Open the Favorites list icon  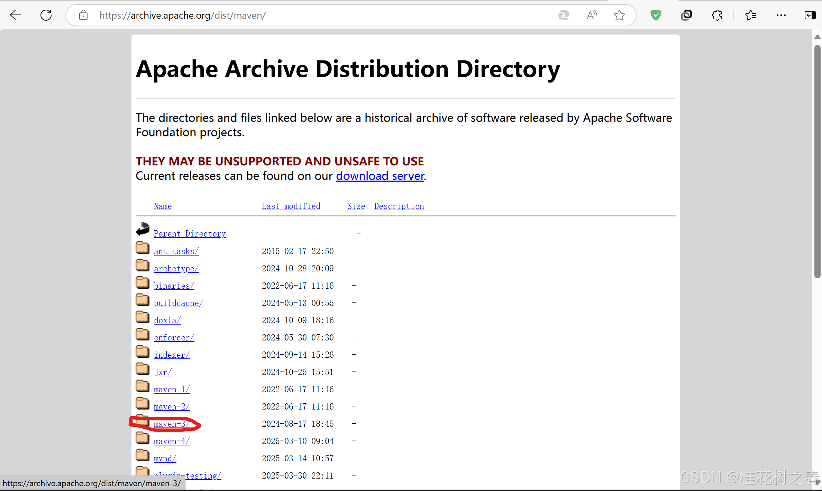point(750,15)
